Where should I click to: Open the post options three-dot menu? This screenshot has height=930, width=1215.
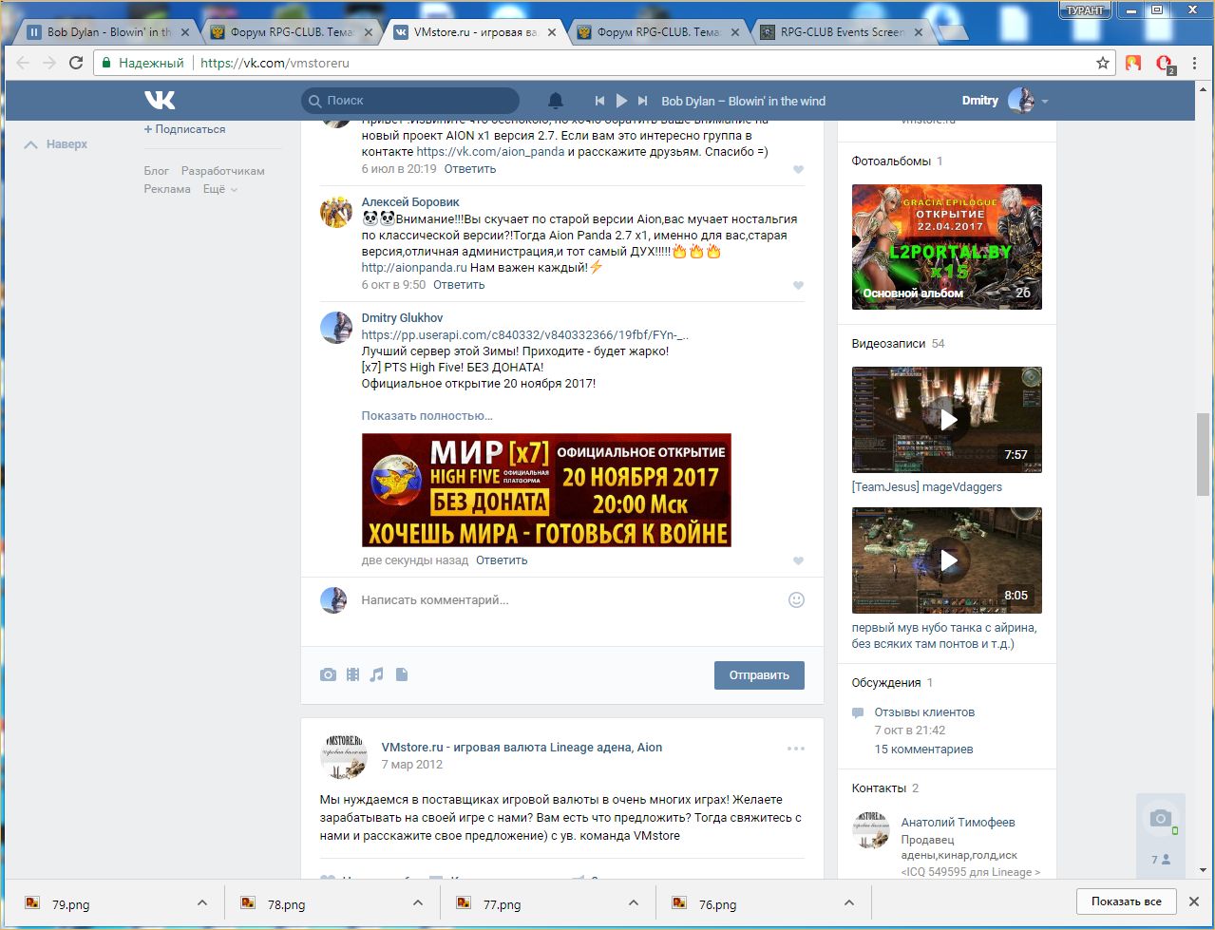pyautogui.click(x=796, y=749)
